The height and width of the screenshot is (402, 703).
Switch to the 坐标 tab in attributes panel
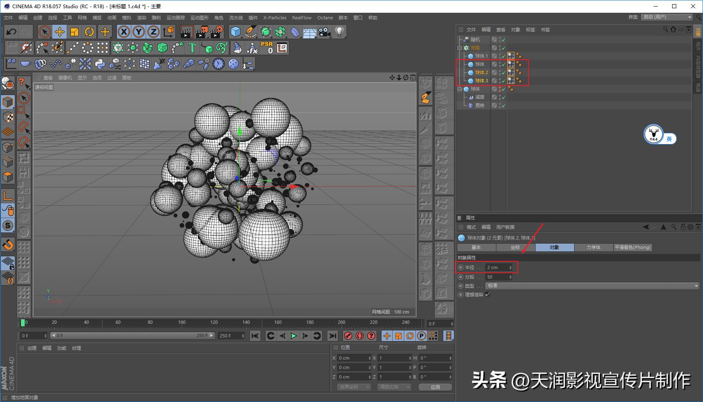pos(515,247)
